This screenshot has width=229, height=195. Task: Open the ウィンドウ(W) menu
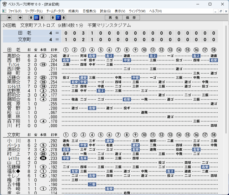pyautogui.click(x=137, y=11)
